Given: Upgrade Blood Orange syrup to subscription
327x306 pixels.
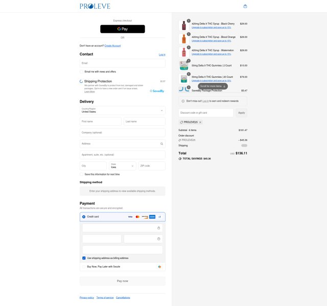Looking at the screenshot, I should point(211,41).
